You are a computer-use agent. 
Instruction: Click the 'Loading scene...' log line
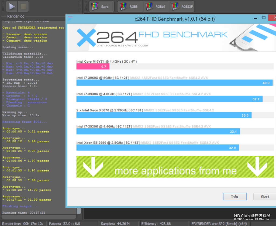coord(18,47)
